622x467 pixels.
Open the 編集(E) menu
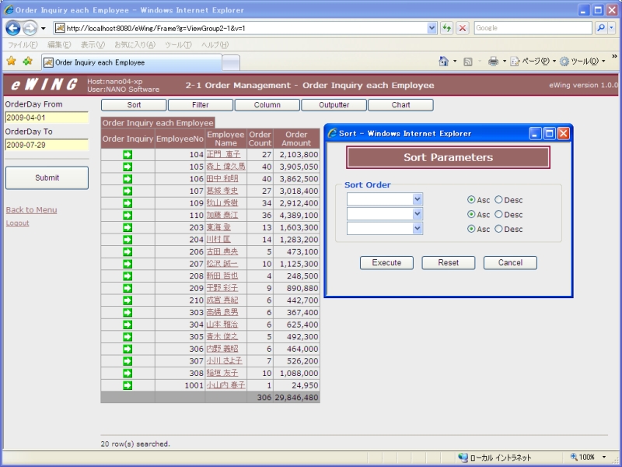(x=59, y=45)
